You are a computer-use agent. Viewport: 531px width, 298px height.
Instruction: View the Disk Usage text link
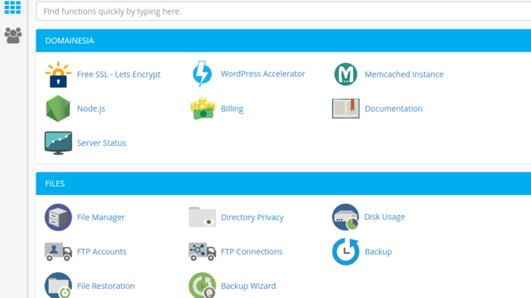pos(384,217)
